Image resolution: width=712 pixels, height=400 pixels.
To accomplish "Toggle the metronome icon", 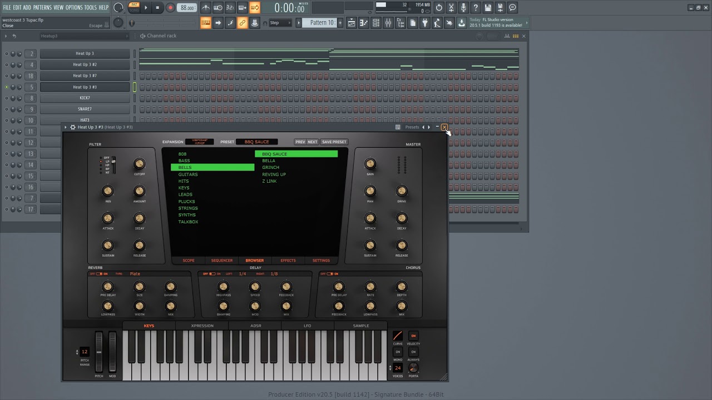I will pos(206,8).
